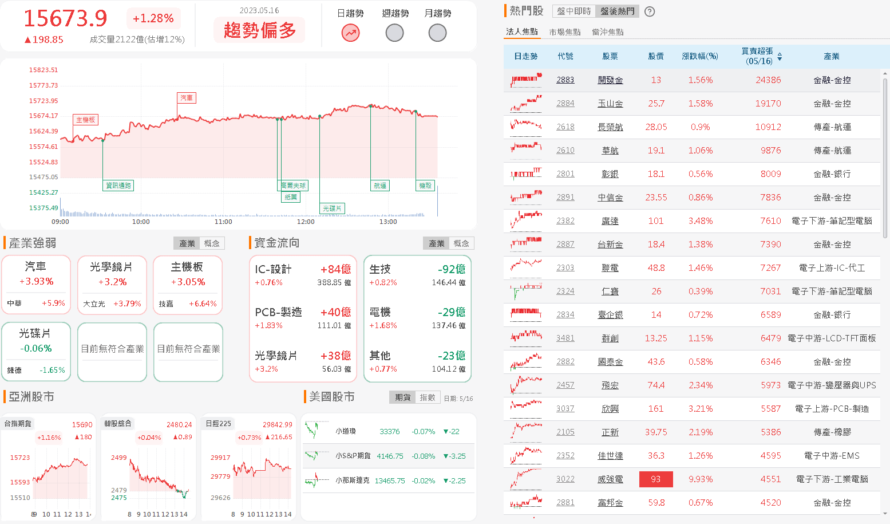Screen dimensions: 890x524
Task: Click the 廣達 daily trend sparkline
Action: click(526, 221)
